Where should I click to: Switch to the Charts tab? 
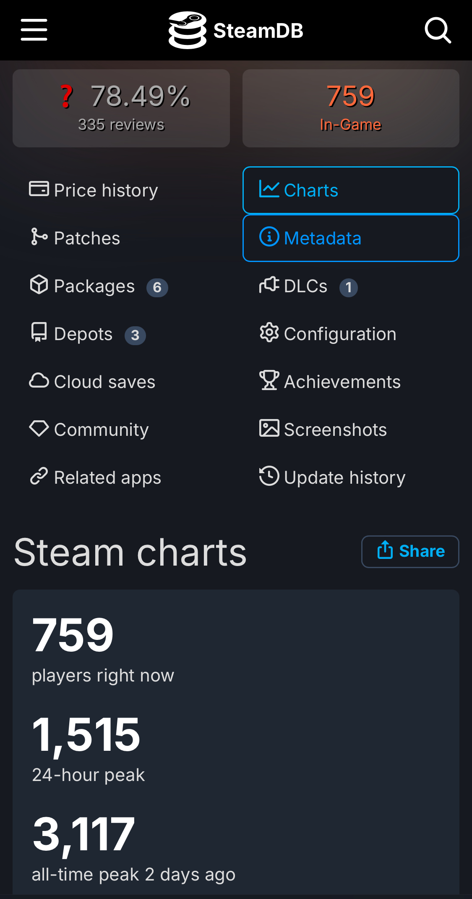point(351,190)
